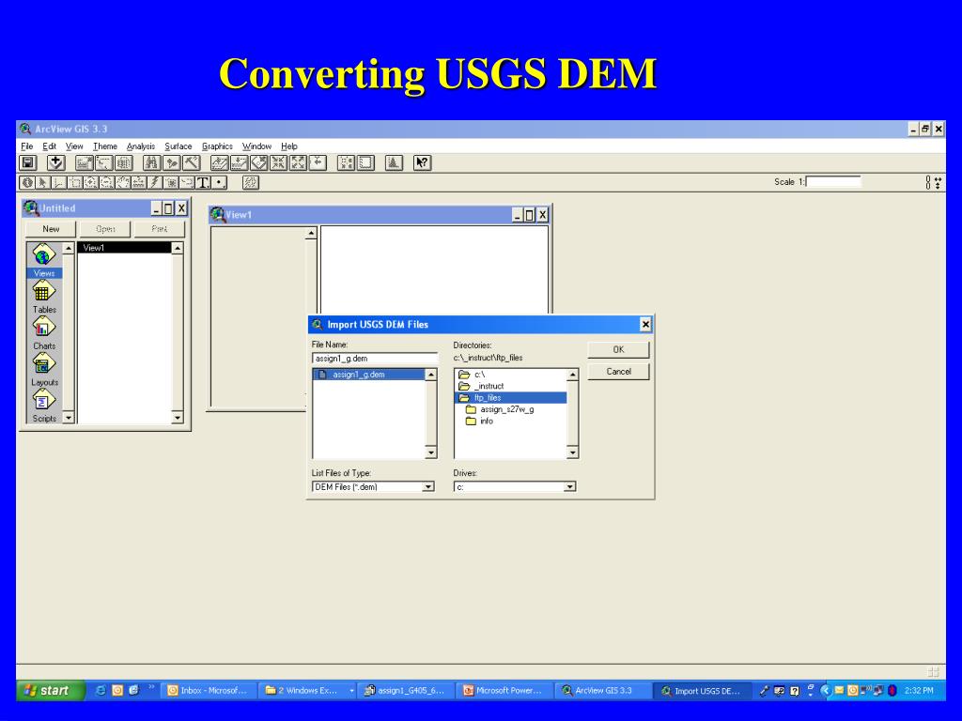Select the Measure tool

tap(139, 182)
